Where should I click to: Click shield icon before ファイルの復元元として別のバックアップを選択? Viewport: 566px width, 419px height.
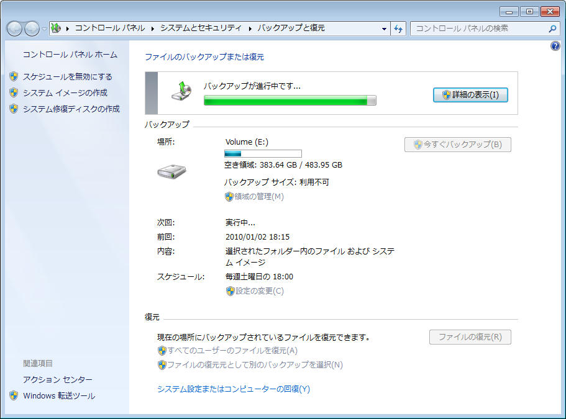[162, 365]
